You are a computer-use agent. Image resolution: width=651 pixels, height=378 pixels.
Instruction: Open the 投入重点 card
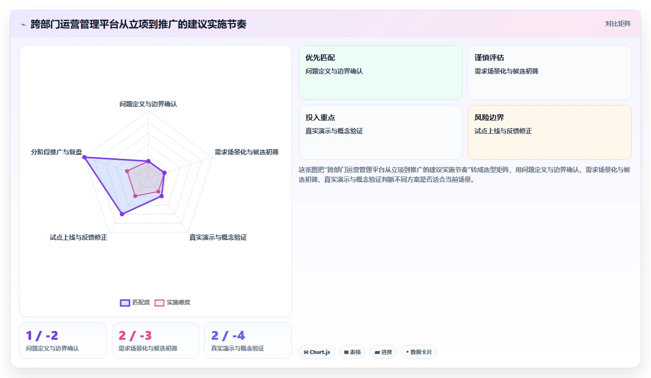(x=381, y=132)
